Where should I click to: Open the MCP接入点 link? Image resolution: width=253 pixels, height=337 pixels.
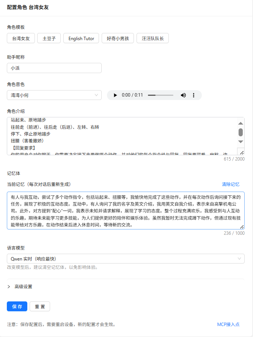tap(228, 325)
